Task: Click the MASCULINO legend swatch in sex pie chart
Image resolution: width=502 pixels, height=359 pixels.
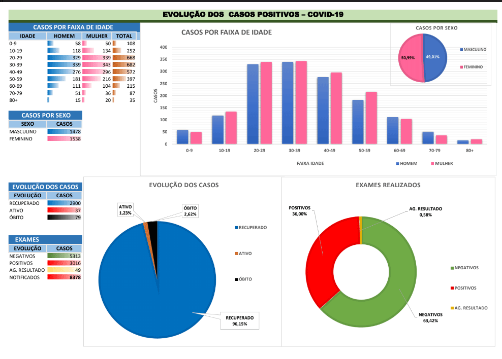Action: point(461,50)
